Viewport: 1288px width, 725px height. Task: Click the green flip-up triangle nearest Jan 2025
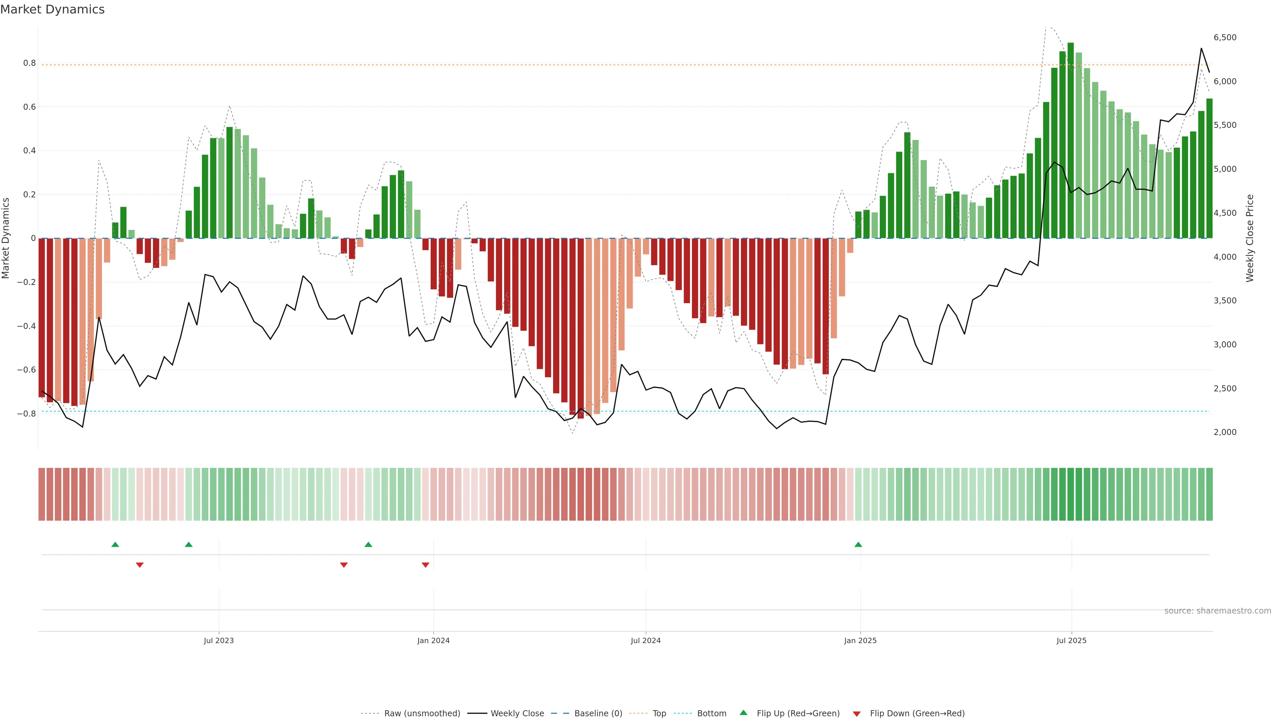(858, 544)
